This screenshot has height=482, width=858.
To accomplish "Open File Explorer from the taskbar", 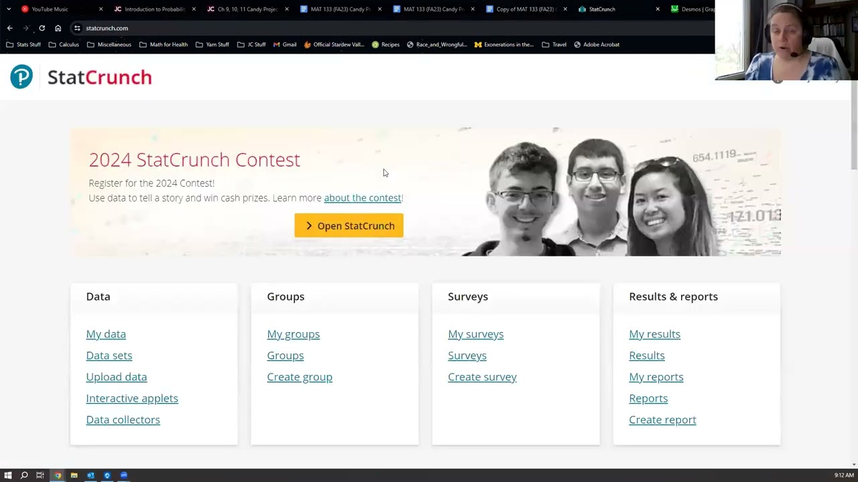I will pyautogui.click(x=74, y=475).
